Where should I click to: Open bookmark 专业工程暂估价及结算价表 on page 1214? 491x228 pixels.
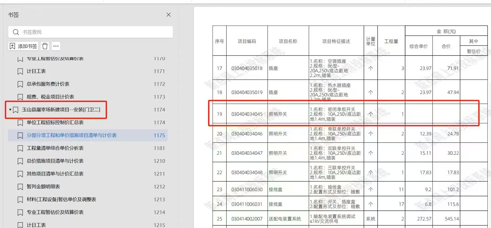click(55, 212)
